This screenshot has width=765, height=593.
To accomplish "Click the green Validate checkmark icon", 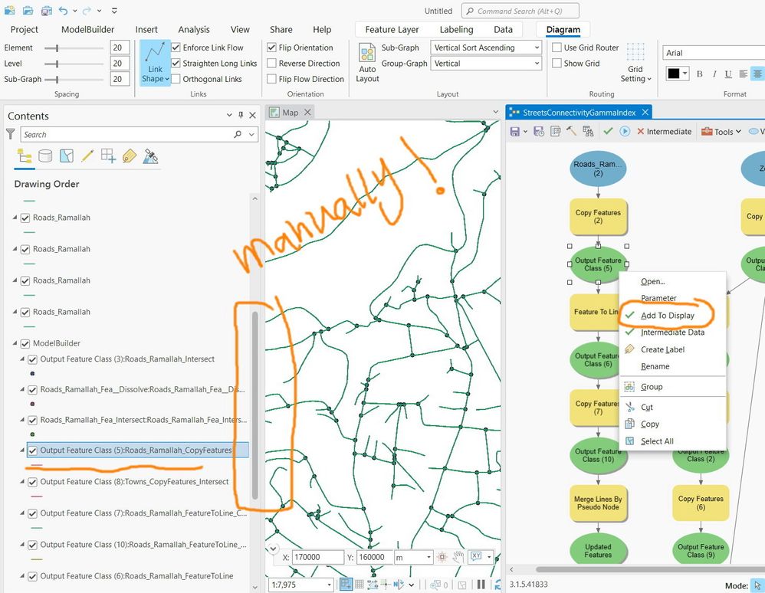I will [608, 131].
